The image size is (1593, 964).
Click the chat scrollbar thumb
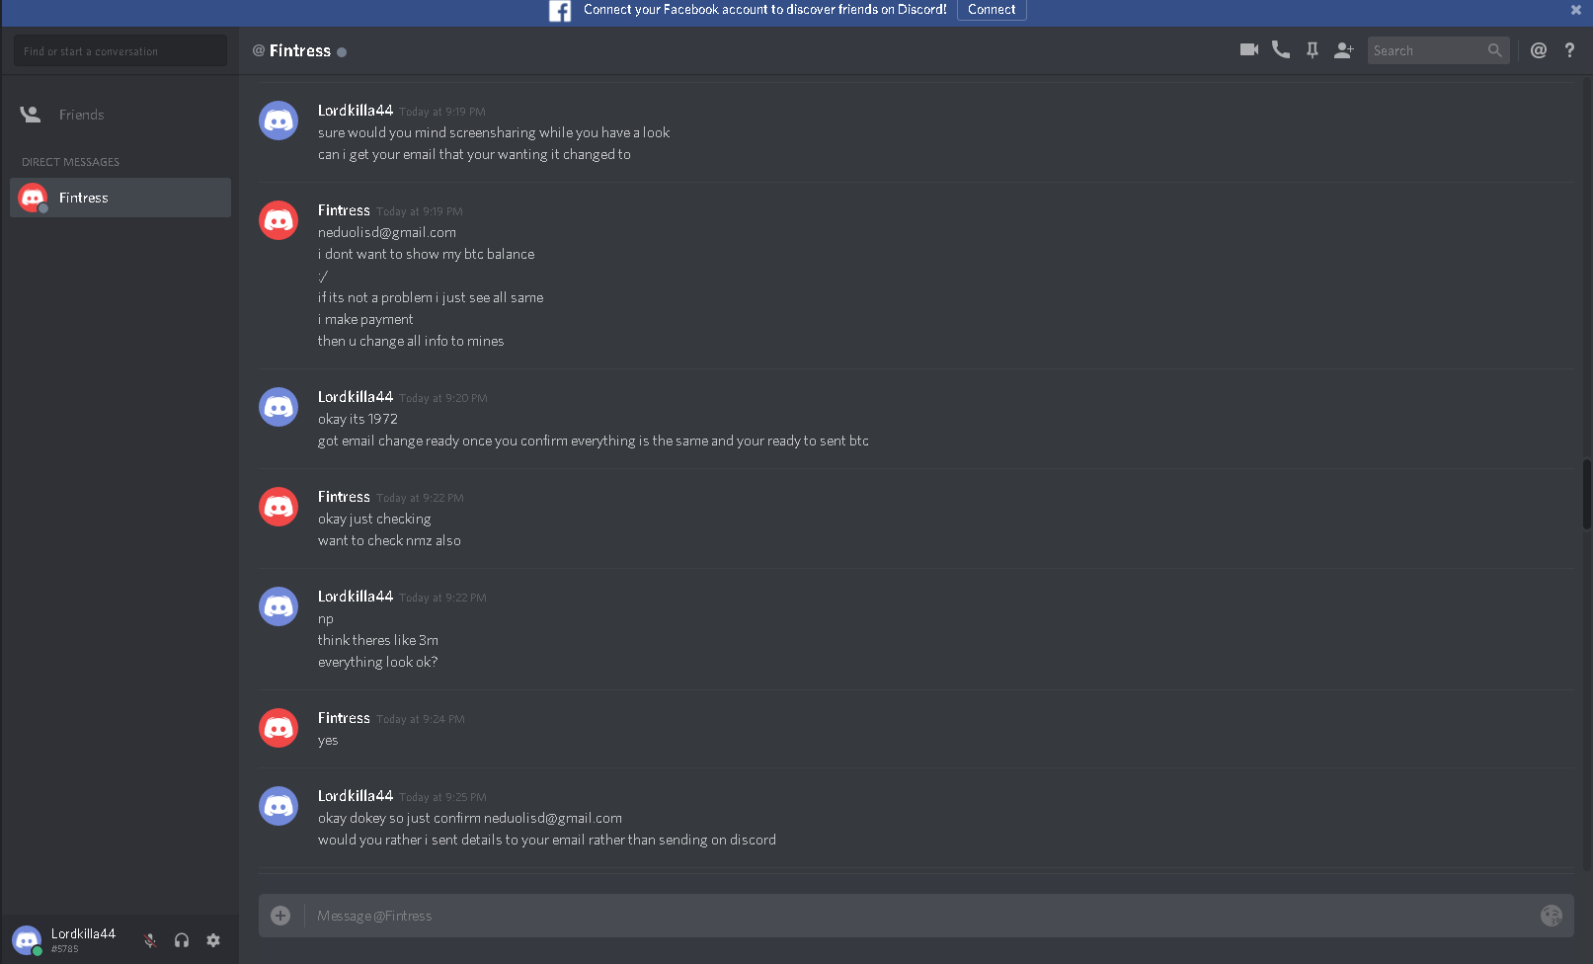coord(1587,494)
